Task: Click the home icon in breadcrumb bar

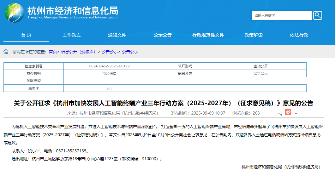Action: [x=6, y=52]
